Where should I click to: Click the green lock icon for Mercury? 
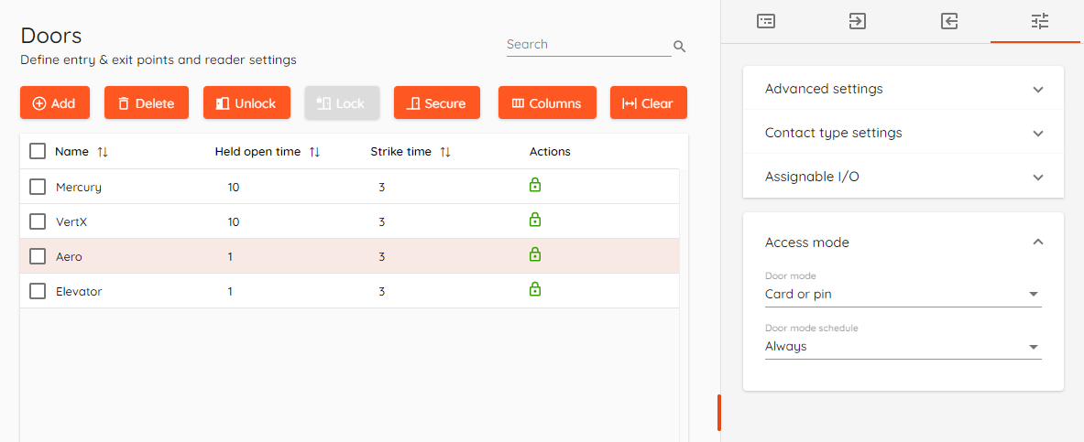click(x=534, y=185)
